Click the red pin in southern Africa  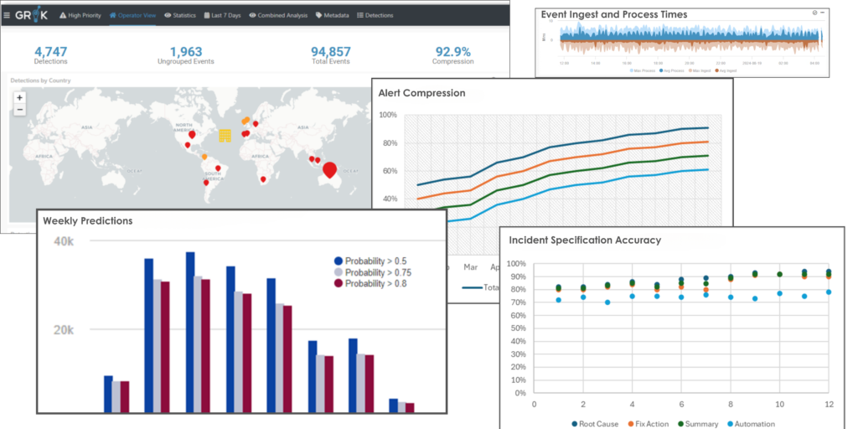(x=263, y=179)
